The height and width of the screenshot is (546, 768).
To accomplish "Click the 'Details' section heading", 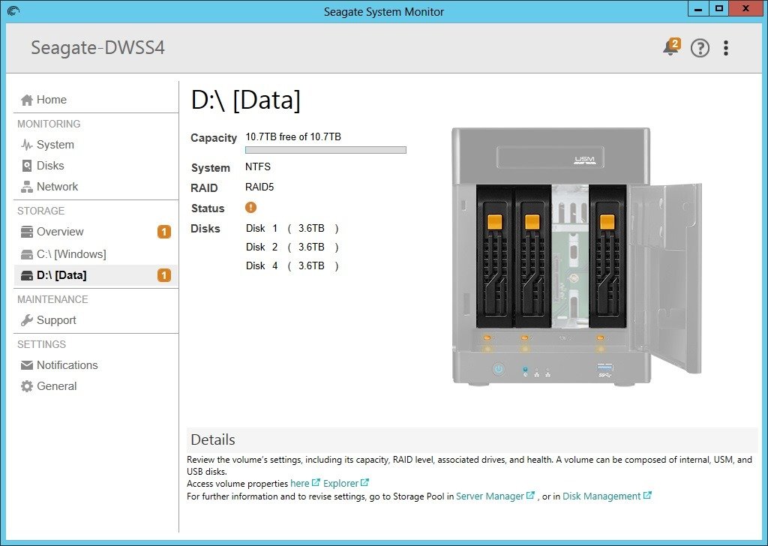I will pos(213,439).
